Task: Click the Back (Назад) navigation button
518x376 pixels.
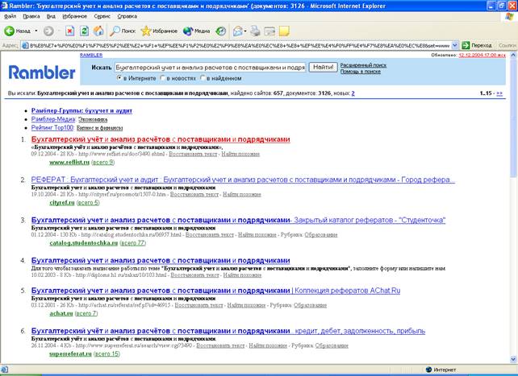Action: coord(18,31)
